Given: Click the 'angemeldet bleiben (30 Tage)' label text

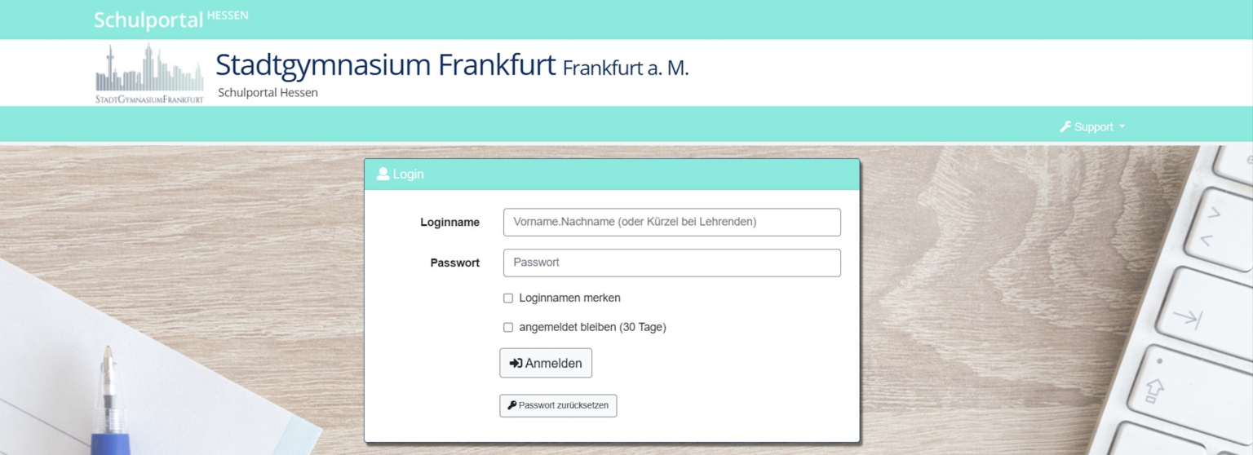Looking at the screenshot, I should tap(592, 328).
